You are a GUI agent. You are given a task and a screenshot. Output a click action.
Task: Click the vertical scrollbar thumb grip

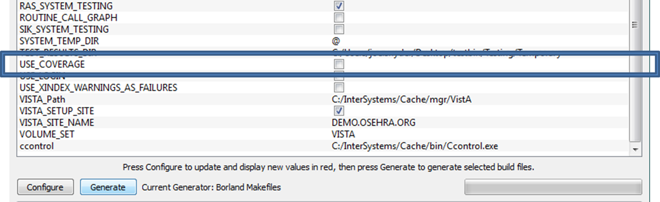point(635,25)
